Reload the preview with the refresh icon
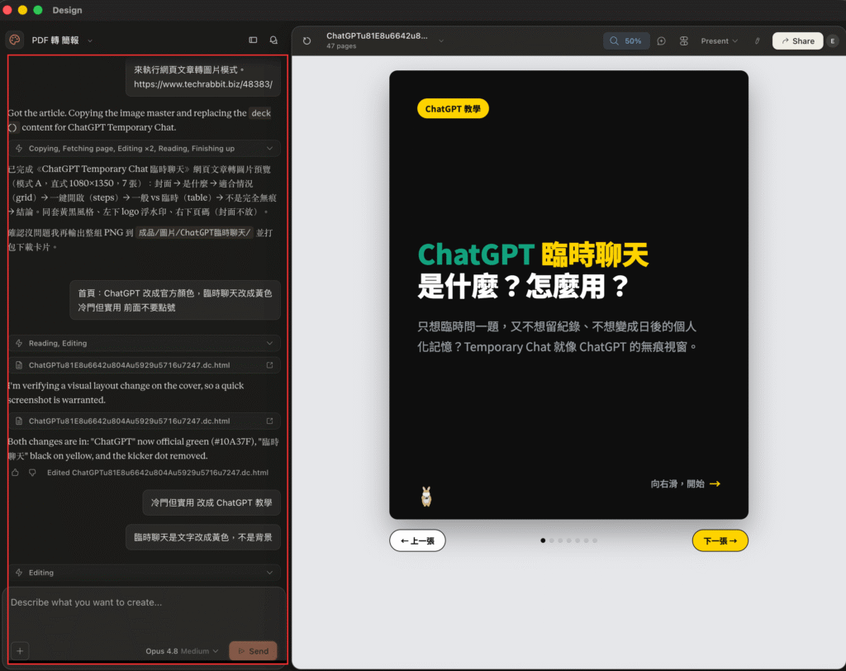 point(307,41)
